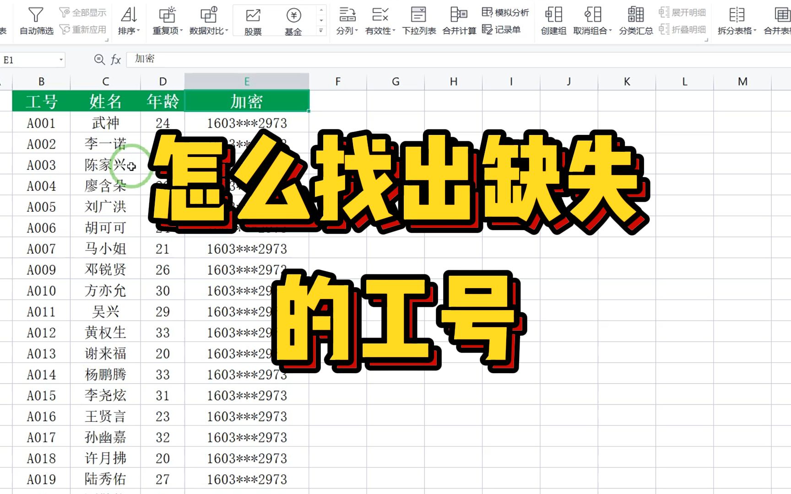Screen dimensions: 791x494
Task: Click the Merge Tables (合并表) icon
Action: pos(782,15)
